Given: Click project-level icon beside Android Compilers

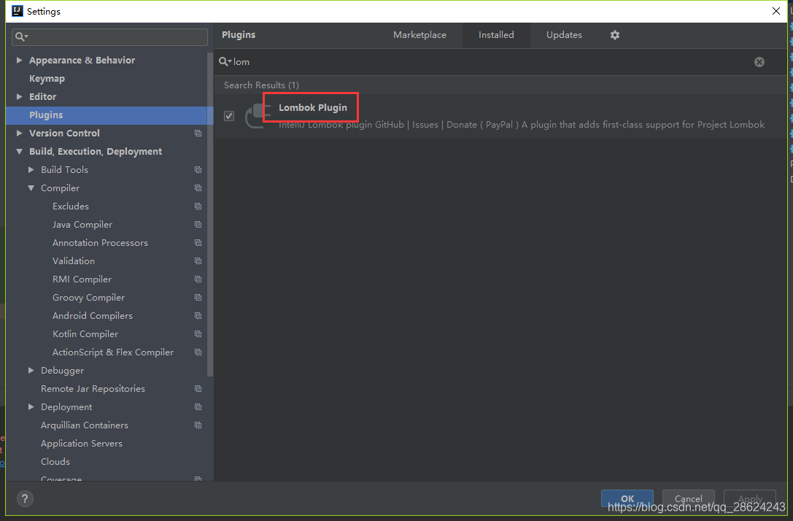Looking at the screenshot, I should [x=198, y=315].
